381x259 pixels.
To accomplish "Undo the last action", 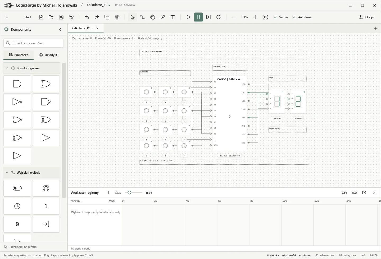I will point(87,17).
